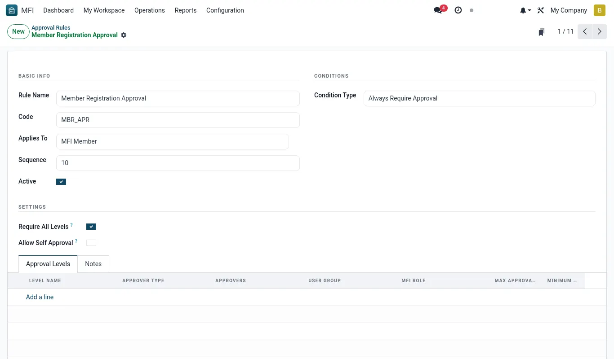Image resolution: width=614 pixels, height=359 pixels.
Task: Click the My Company switcher
Action: pos(569,10)
